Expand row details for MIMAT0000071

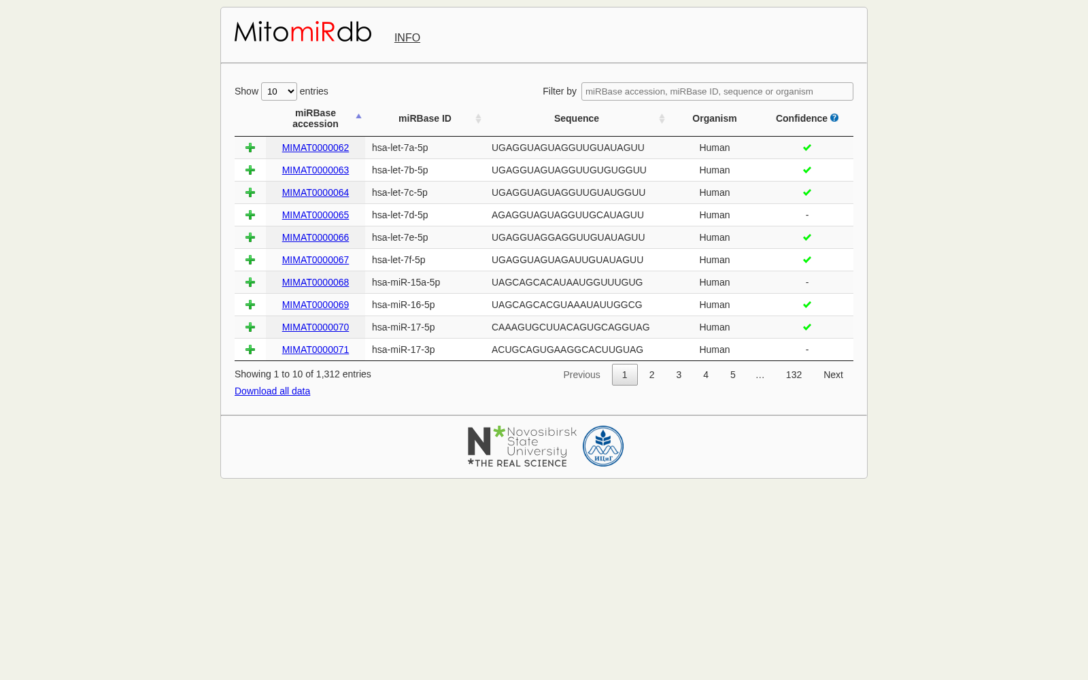250,350
